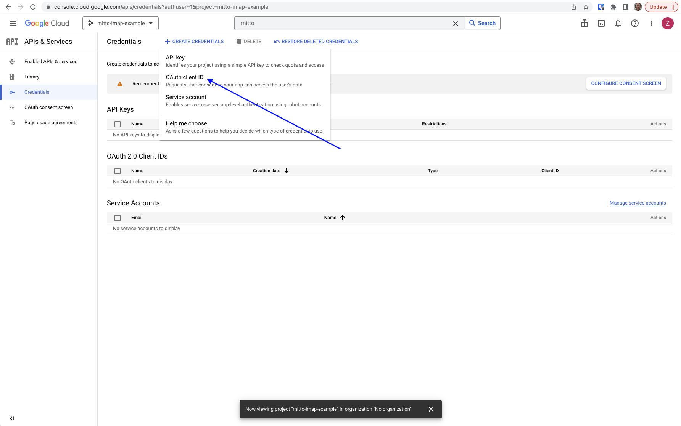Image resolution: width=681 pixels, height=426 pixels.
Task: Go back with browser back arrow
Action: 8,7
